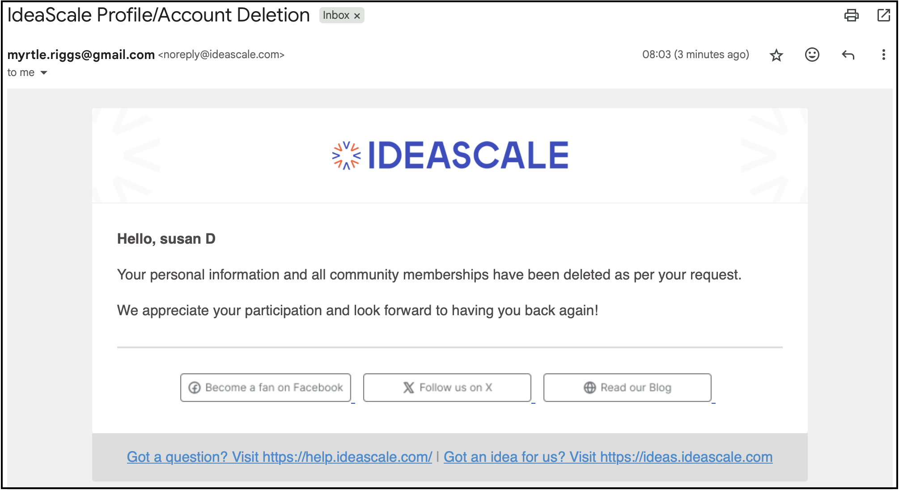The image size is (899, 490).
Task: Click the X logo icon
Action: pos(409,388)
